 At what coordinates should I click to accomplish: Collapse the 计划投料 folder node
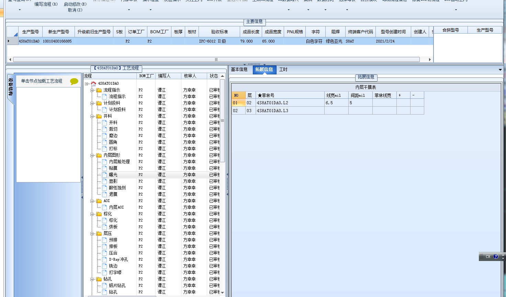click(92, 103)
